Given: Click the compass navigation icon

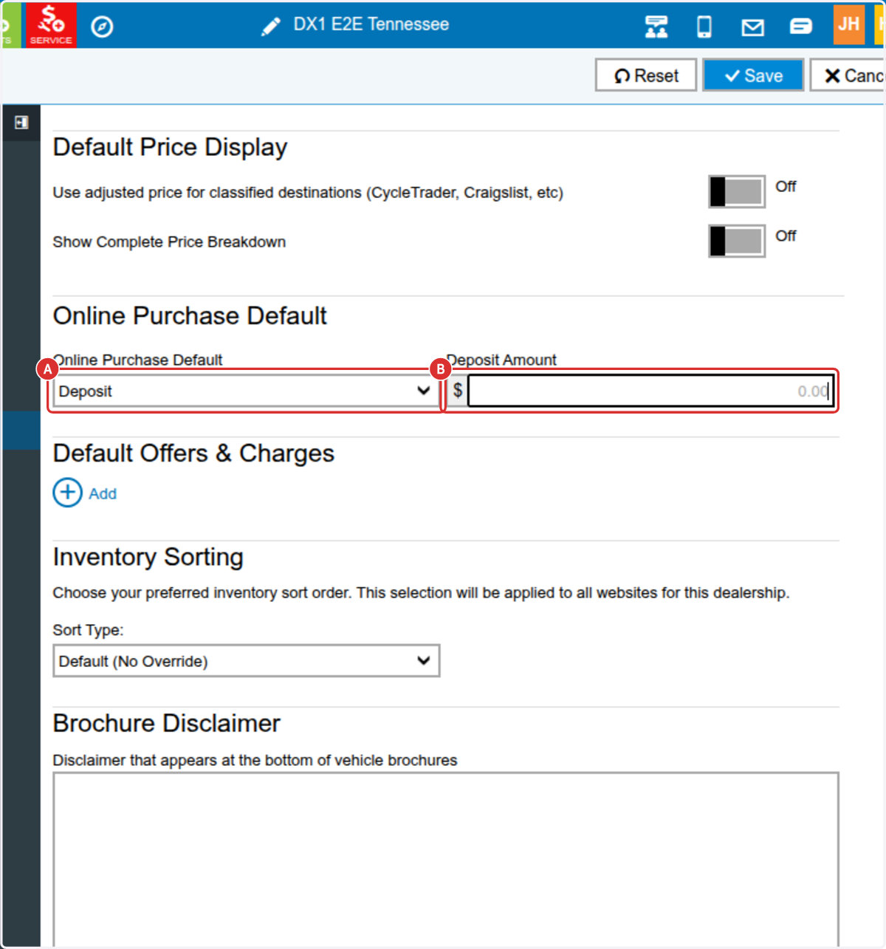Looking at the screenshot, I should [x=102, y=27].
